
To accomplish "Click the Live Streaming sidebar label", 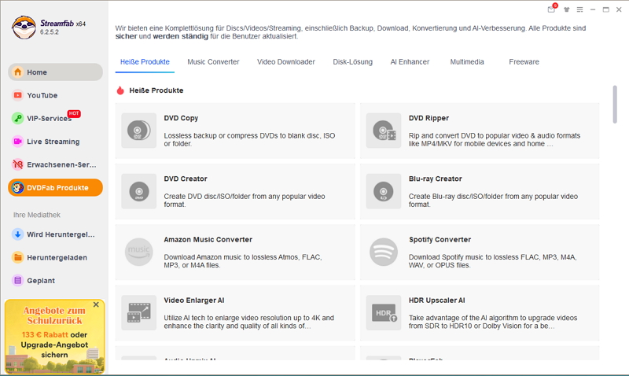I will [53, 142].
